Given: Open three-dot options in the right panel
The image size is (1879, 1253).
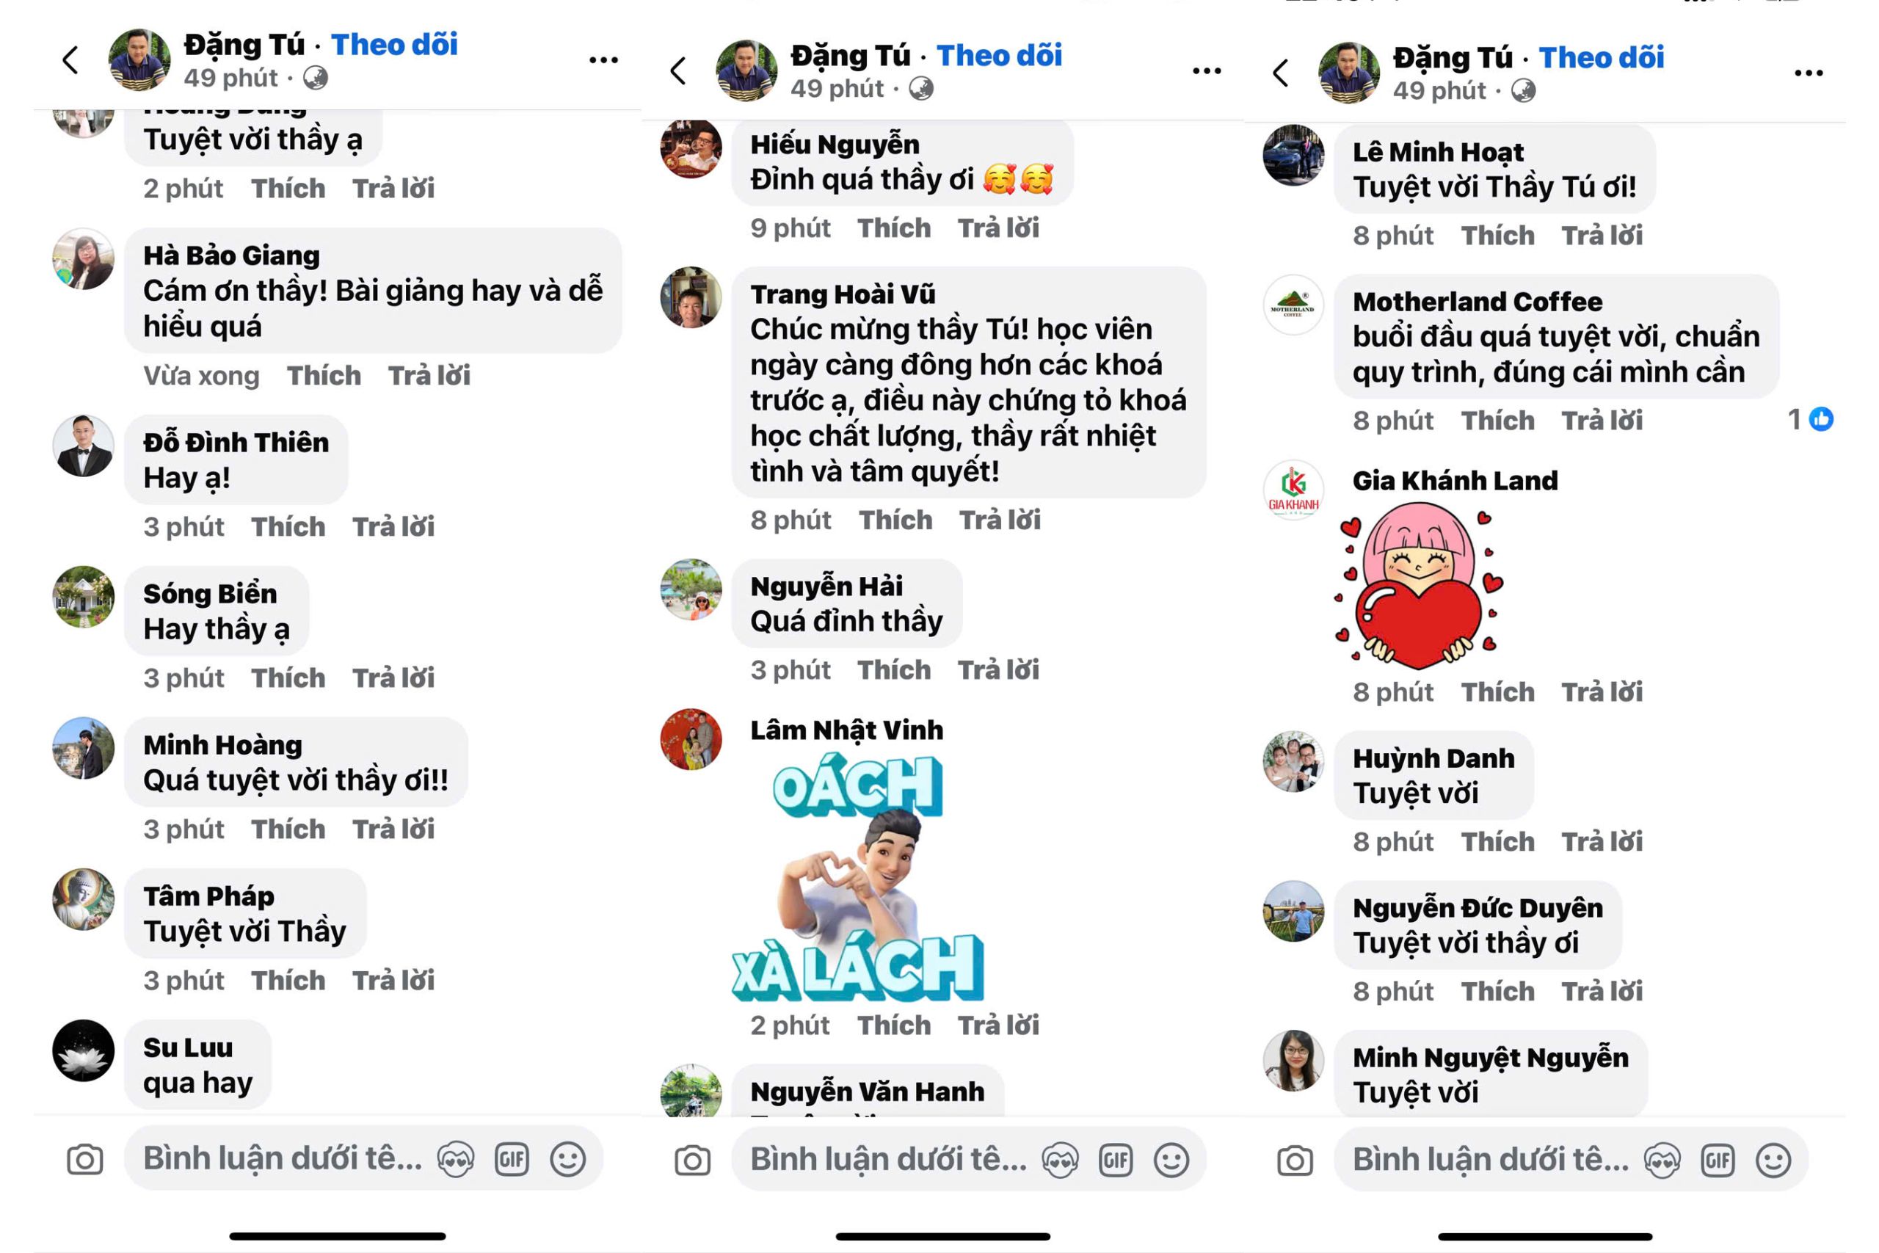Looking at the screenshot, I should click(x=1809, y=73).
